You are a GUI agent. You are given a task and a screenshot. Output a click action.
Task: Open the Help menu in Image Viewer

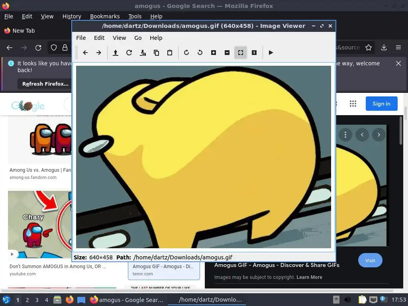(156, 38)
